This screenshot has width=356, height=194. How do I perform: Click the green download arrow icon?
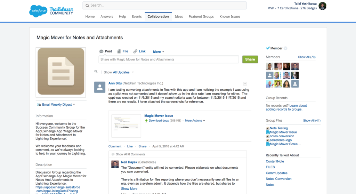[146, 121]
